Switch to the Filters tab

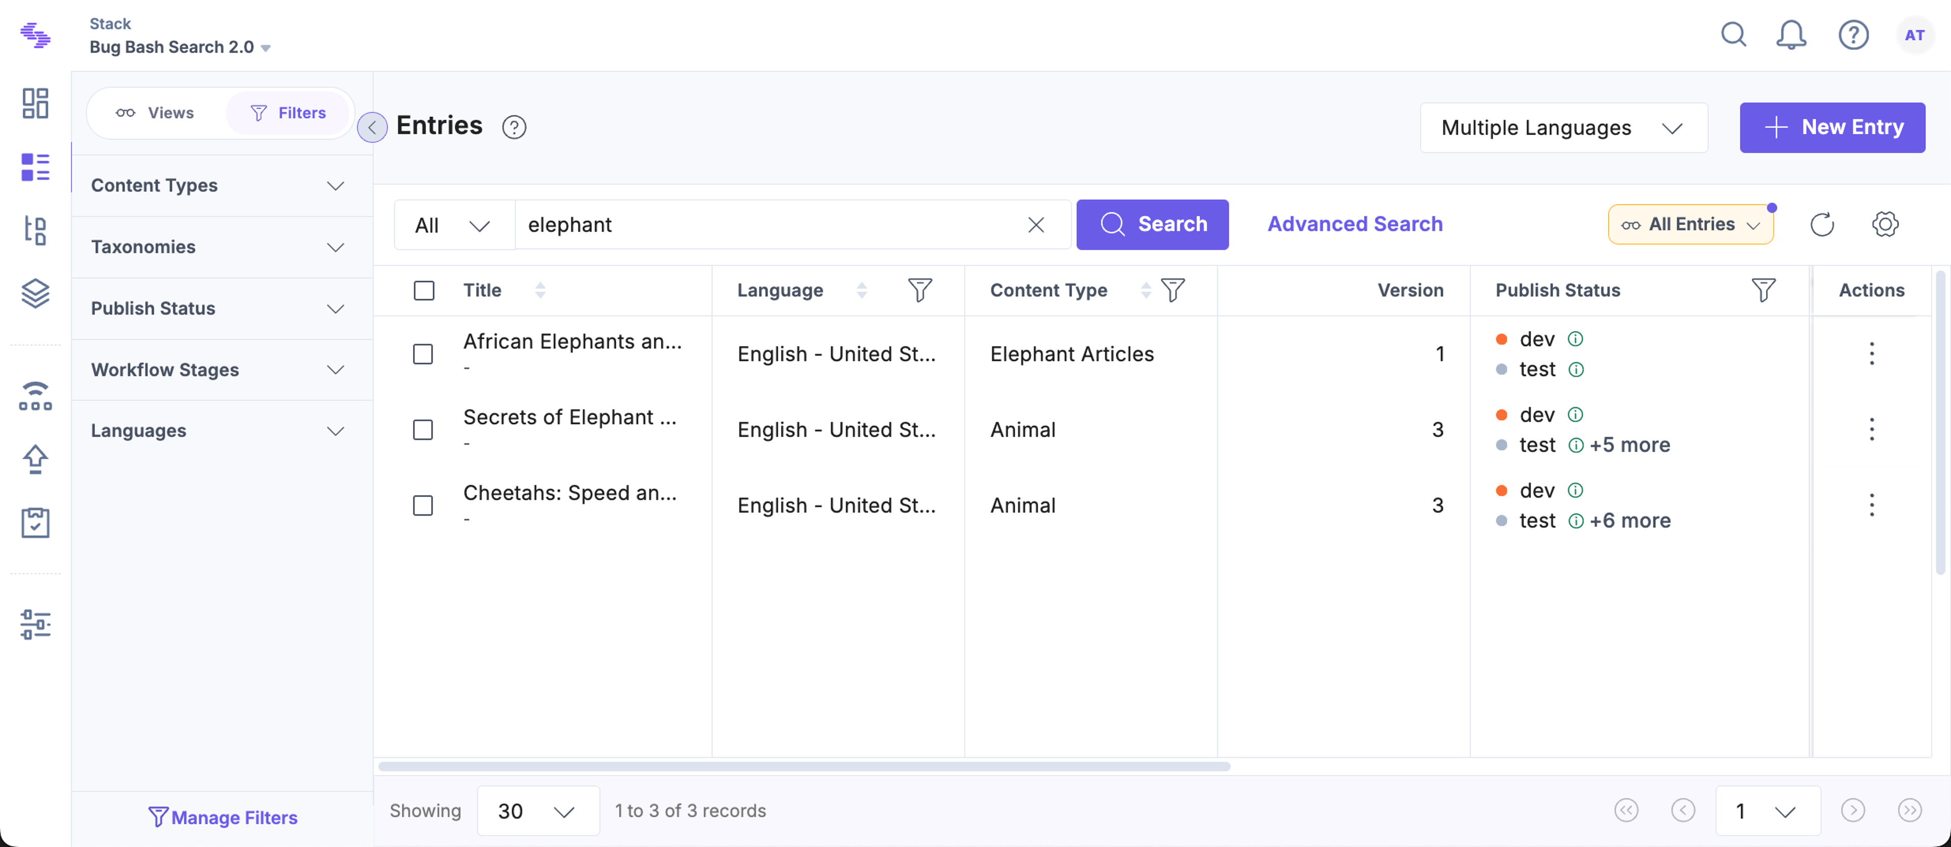[x=288, y=113]
